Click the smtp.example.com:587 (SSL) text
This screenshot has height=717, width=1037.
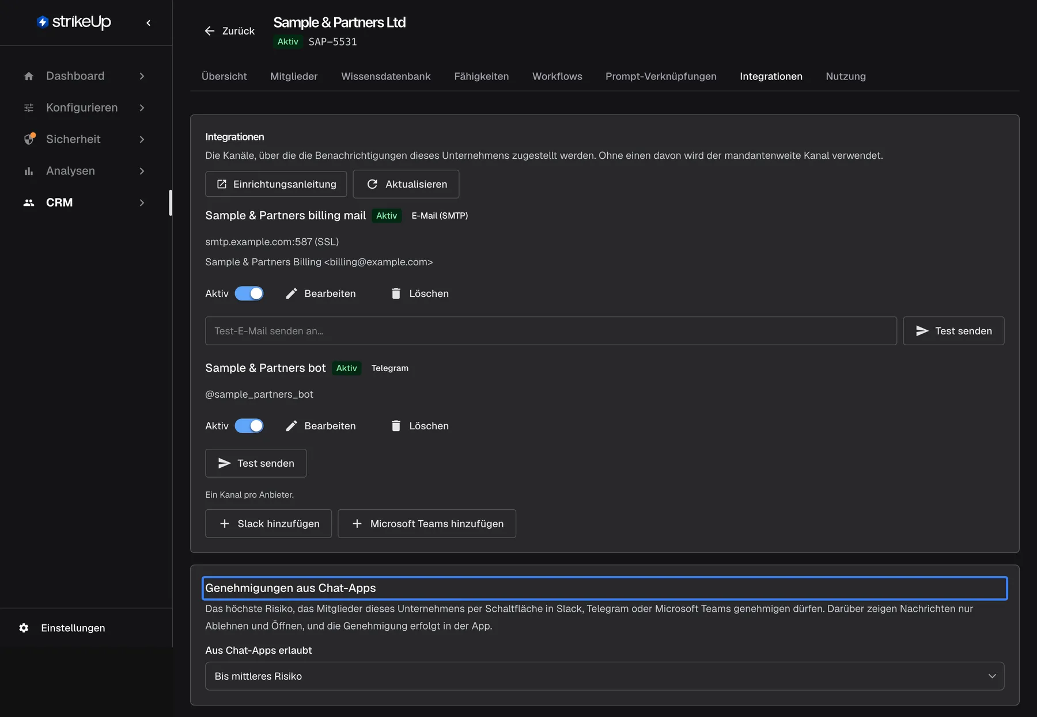tap(272, 242)
